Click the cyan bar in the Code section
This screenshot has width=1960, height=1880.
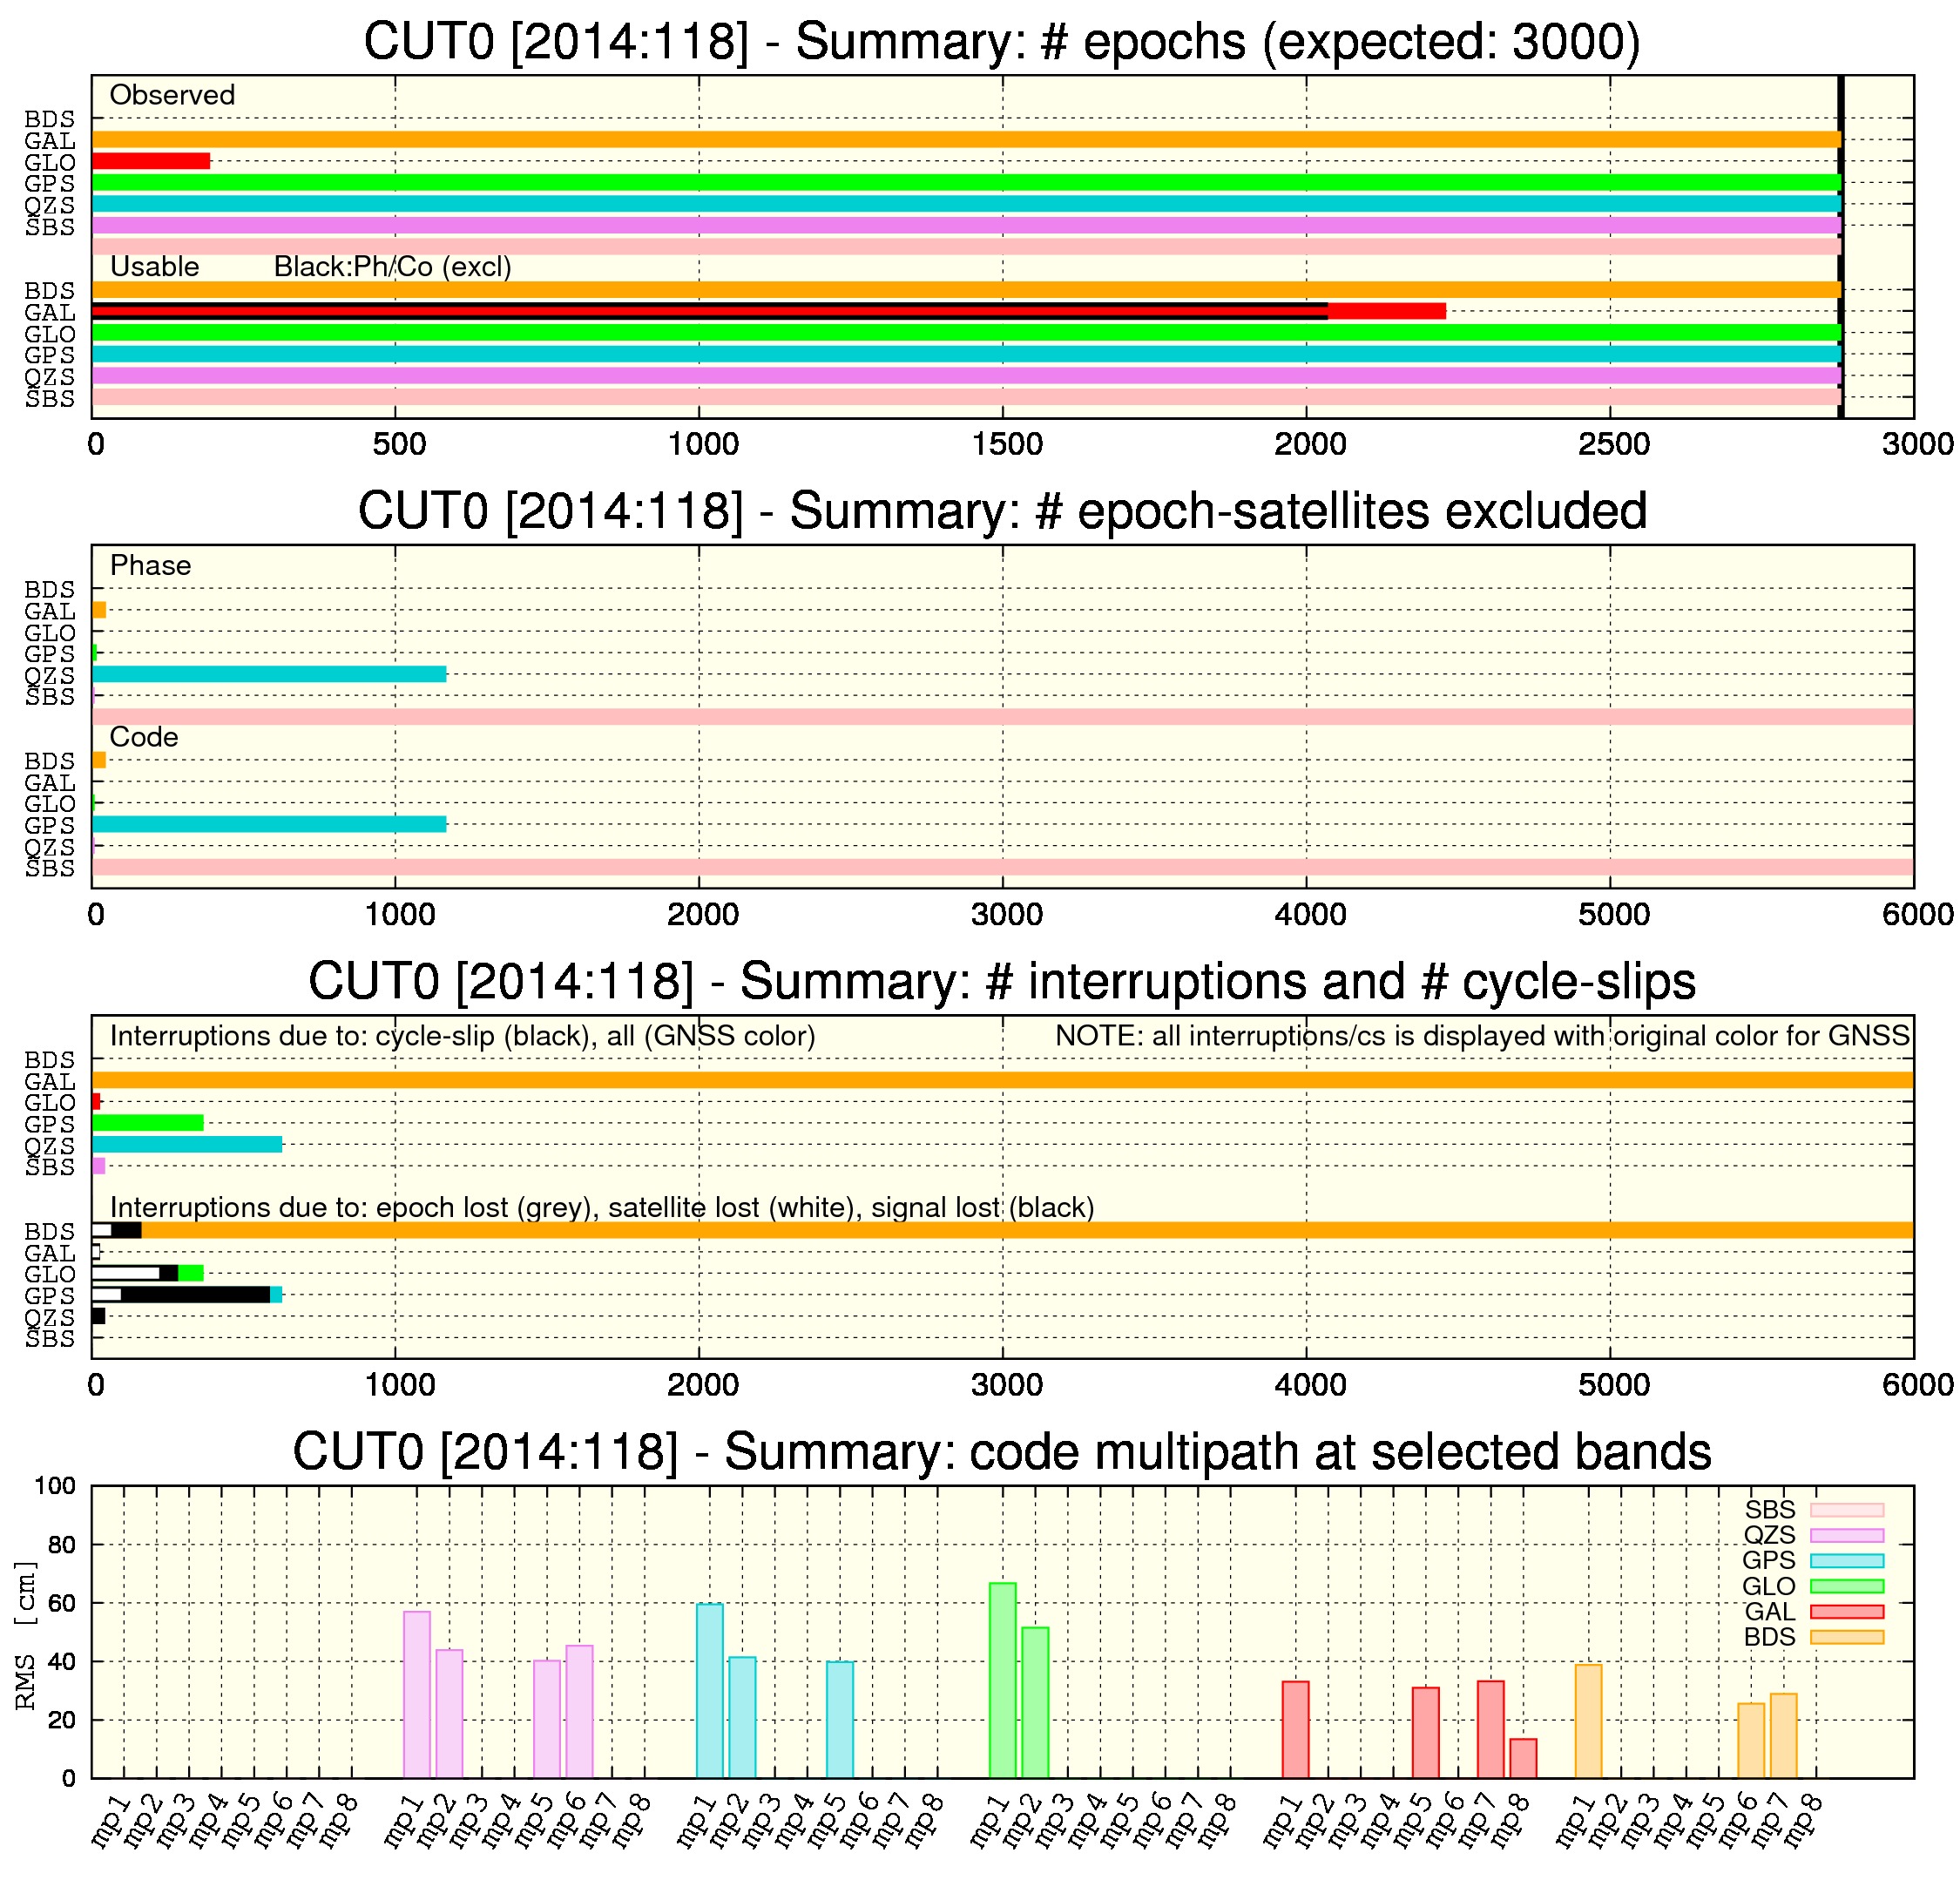pos(269,825)
